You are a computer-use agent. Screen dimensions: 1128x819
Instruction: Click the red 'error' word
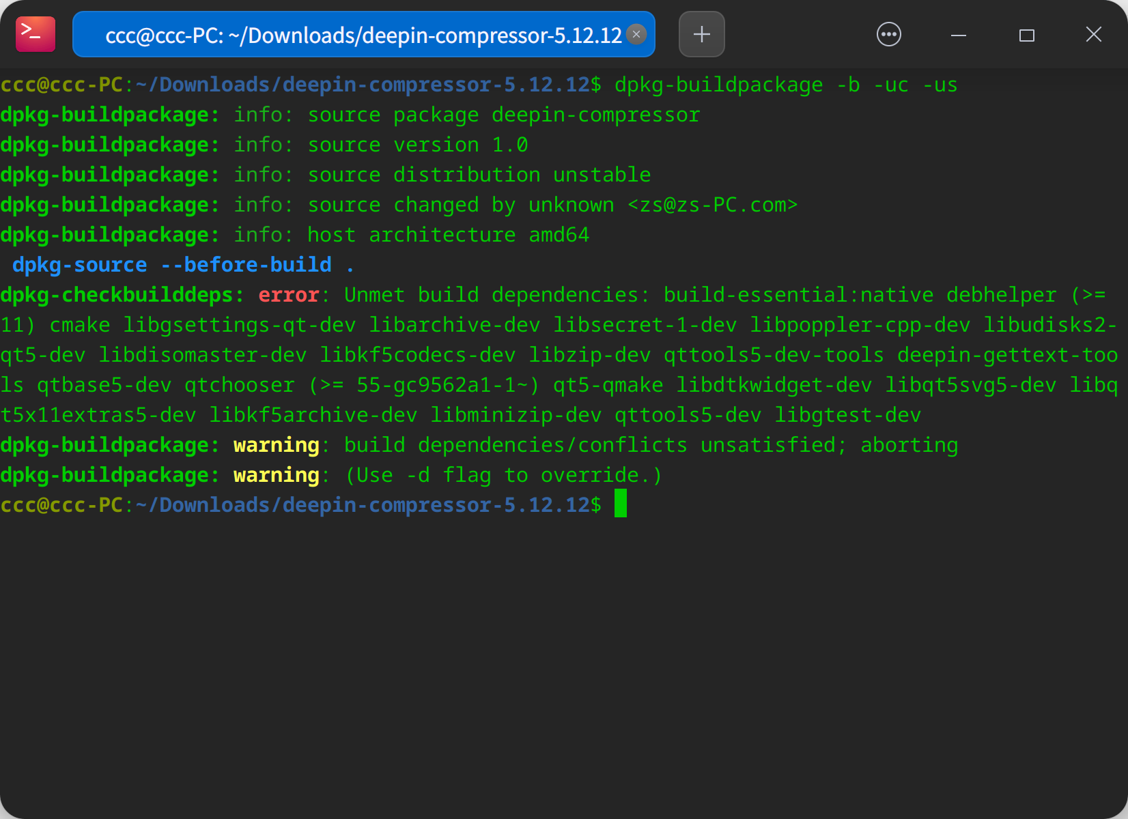(289, 295)
